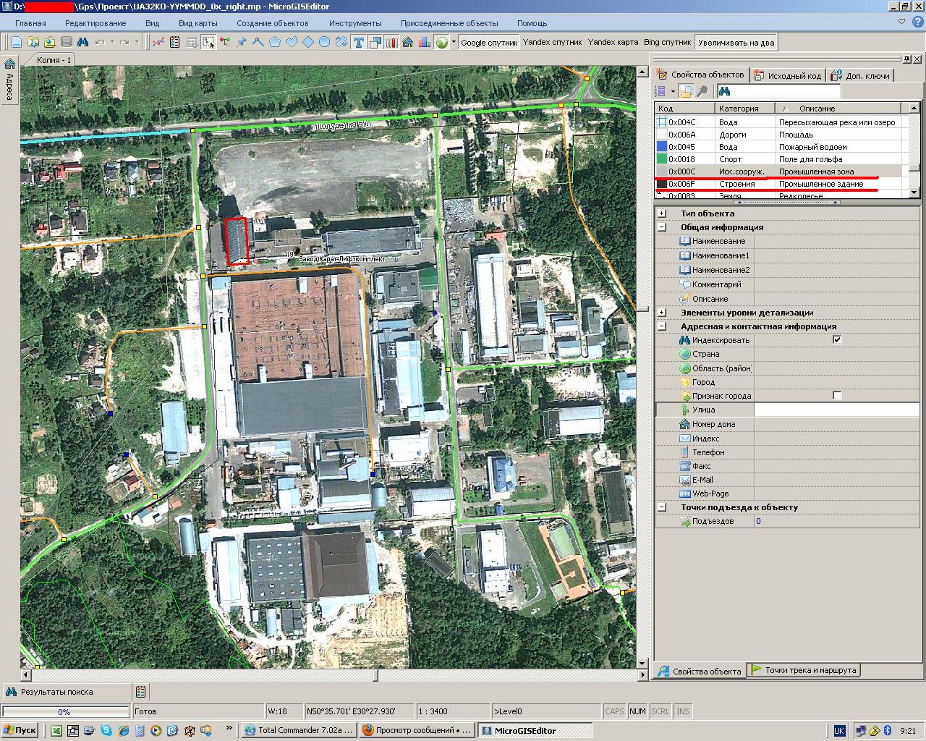This screenshot has width=926, height=741.
Task: Click the save to disk toolbar icon
Action: coord(66,42)
